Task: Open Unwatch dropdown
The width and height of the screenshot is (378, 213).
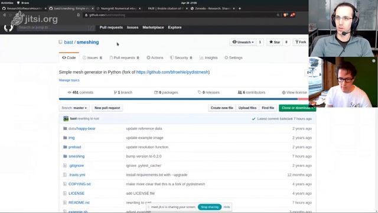Action: coord(243,42)
